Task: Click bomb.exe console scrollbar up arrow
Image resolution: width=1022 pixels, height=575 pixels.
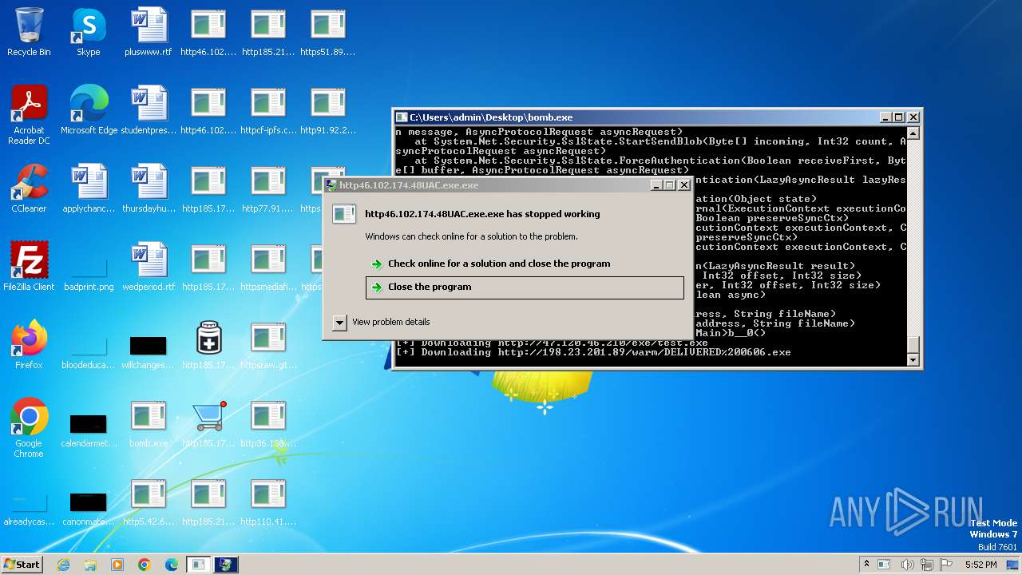Action: pyautogui.click(x=913, y=133)
